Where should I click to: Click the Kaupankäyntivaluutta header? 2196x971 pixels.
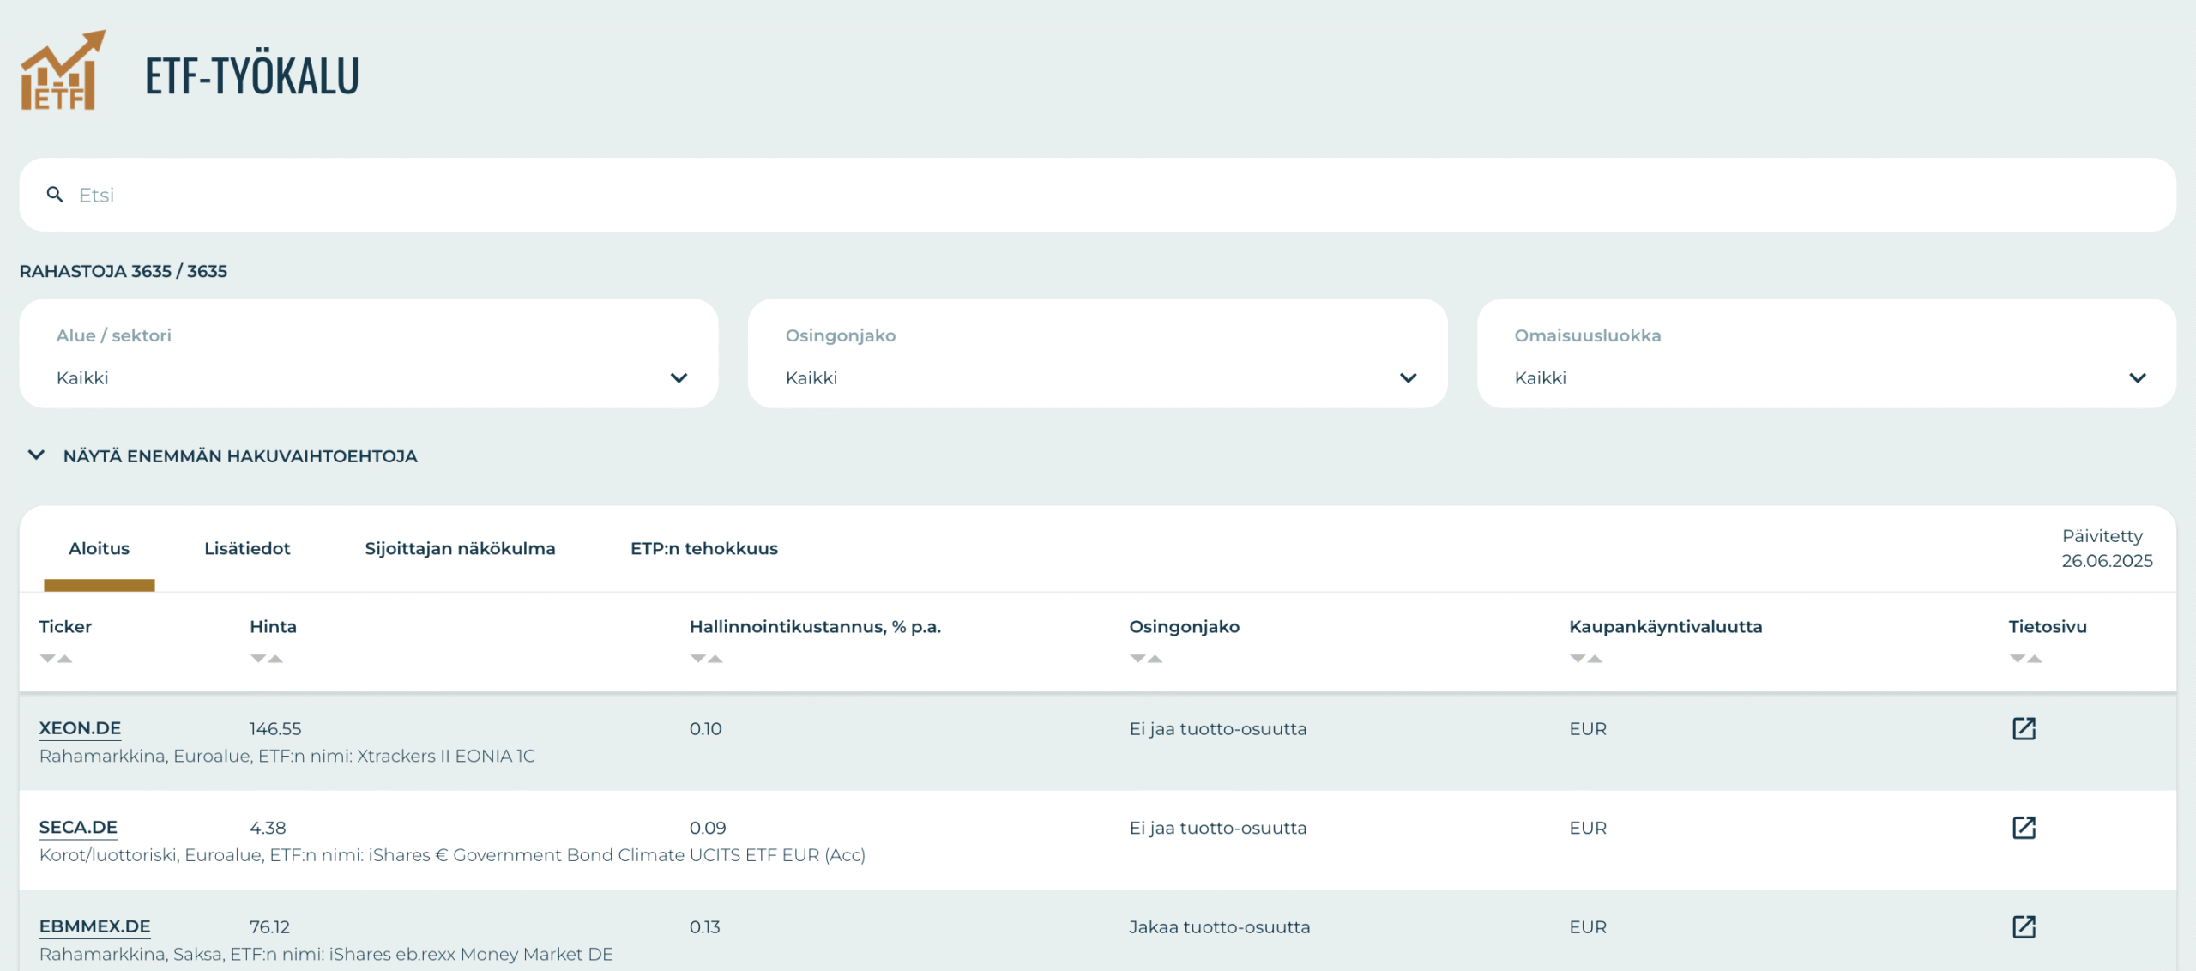(1665, 627)
